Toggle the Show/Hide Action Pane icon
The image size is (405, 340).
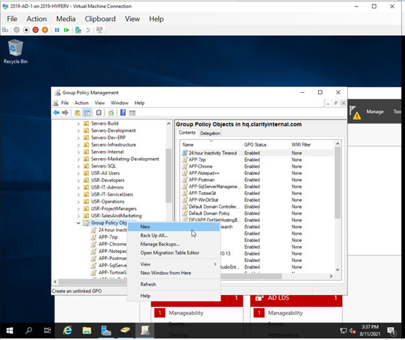point(132,112)
